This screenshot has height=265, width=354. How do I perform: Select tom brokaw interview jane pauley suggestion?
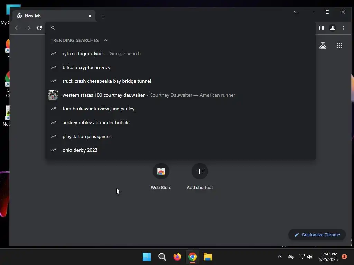click(x=180, y=109)
